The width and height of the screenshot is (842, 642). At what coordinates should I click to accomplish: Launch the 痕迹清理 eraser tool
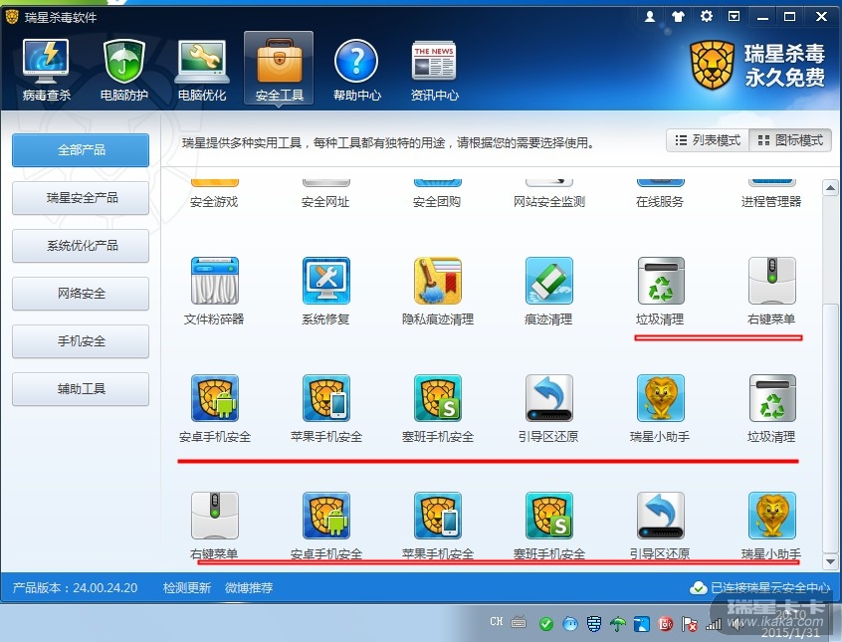point(548,281)
